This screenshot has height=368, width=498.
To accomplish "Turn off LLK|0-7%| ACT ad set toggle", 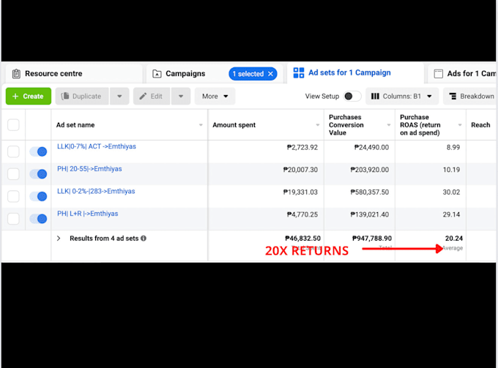I will [38, 151].
